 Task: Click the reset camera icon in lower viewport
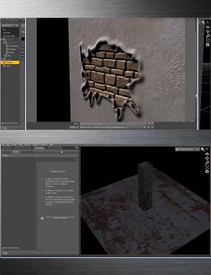[x=207, y=172]
